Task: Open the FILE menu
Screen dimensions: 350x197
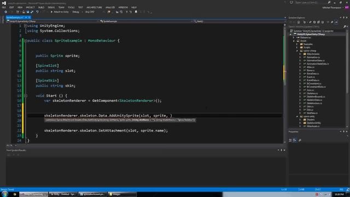Action: pyautogui.click(x=4, y=7)
